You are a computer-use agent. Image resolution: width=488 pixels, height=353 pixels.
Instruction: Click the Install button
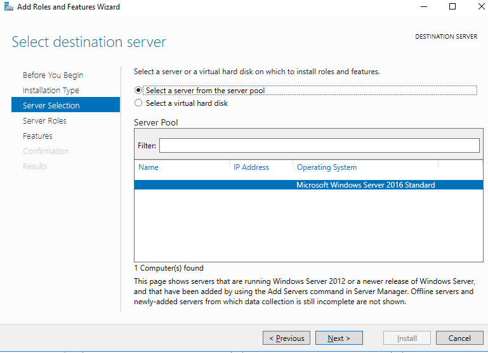coord(407,338)
